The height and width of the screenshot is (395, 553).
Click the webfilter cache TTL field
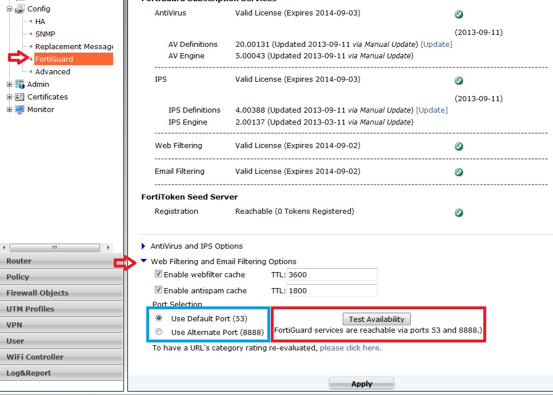point(331,274)
